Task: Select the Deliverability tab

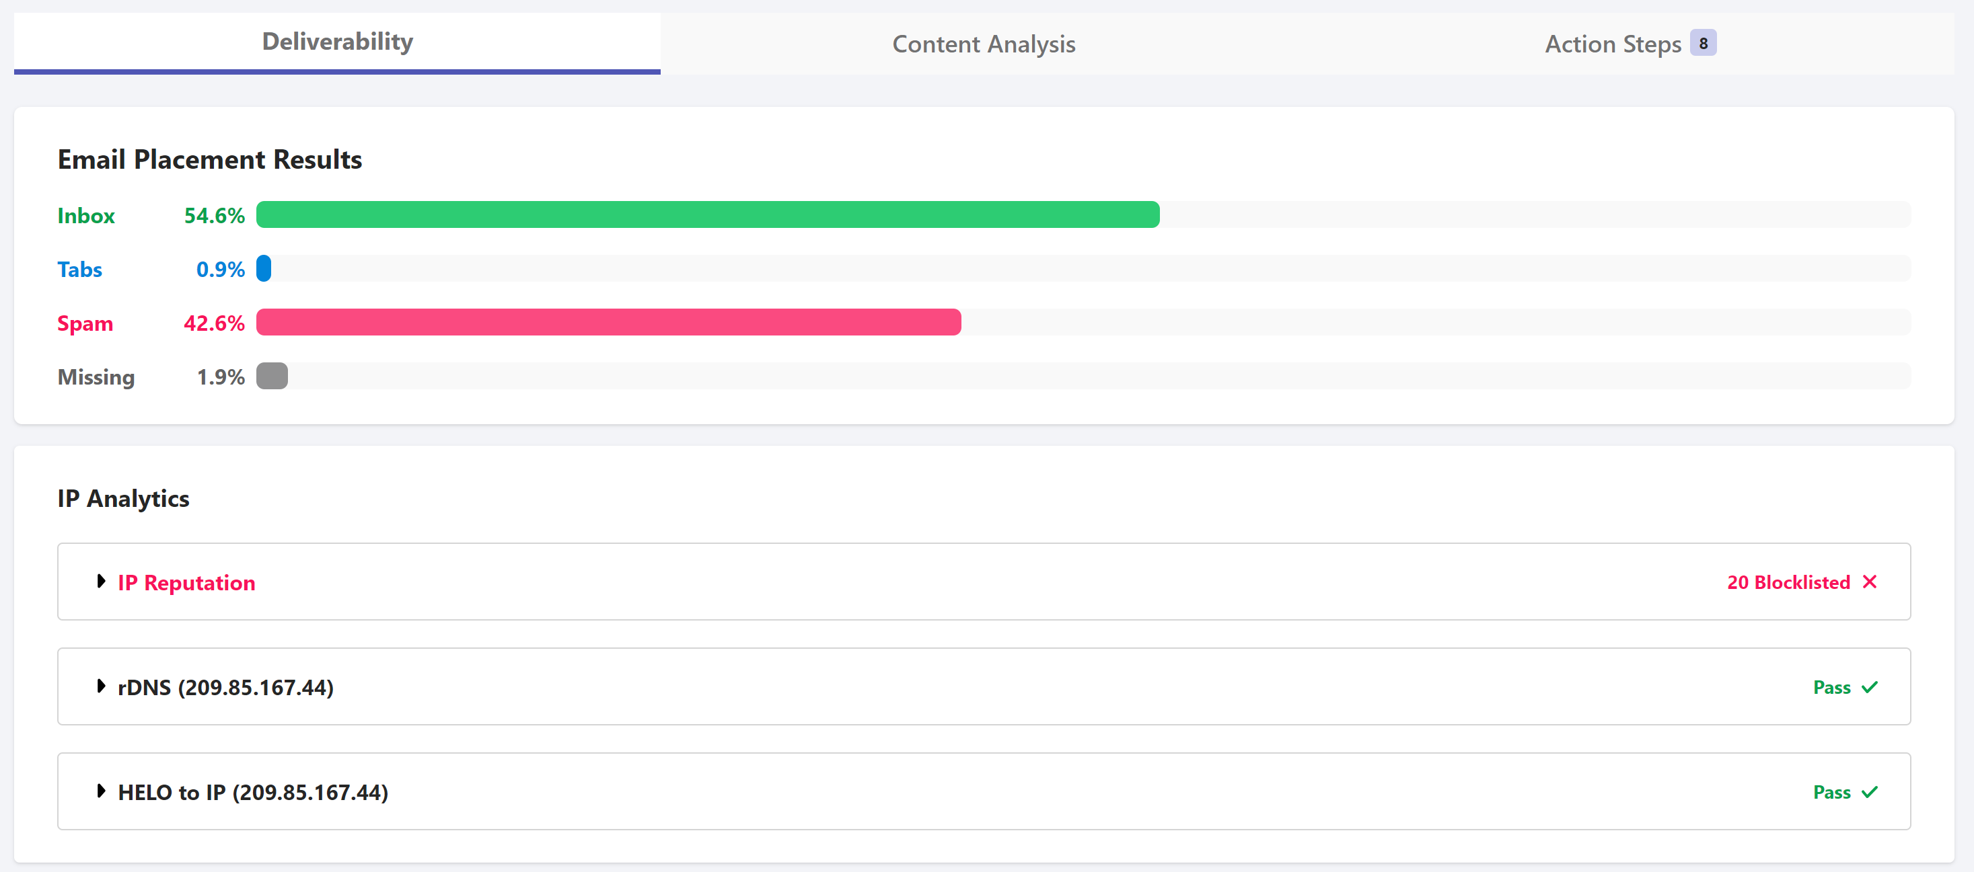Action: (337, 41)
